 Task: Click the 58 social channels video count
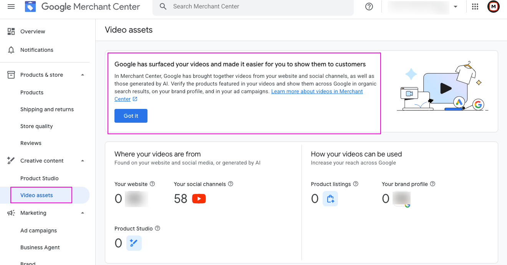[x=181, y=199]
